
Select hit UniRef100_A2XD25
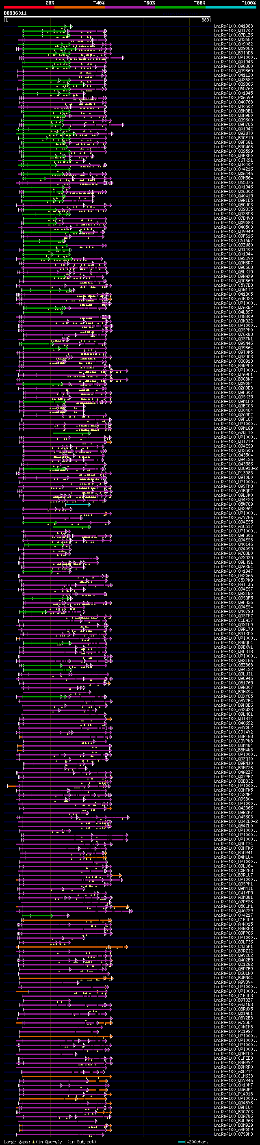click(233, 558)
